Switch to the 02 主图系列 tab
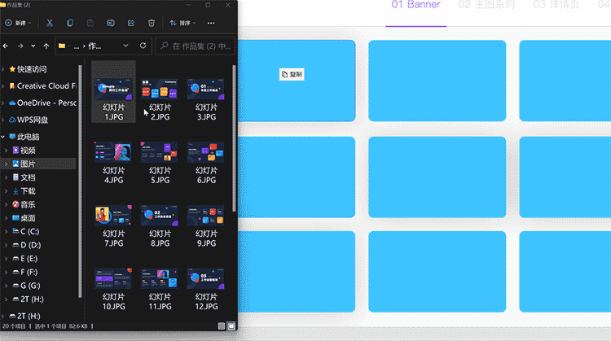This screenshot has height=341, width=611. pyautogui.click(x=486, y=5)
